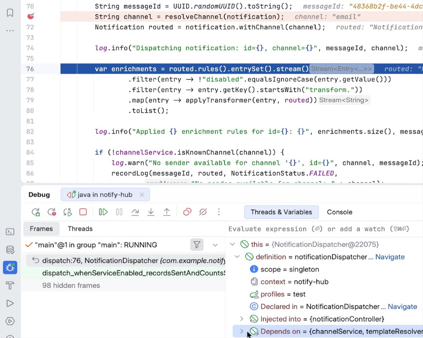Screen dimensions: 423x338
Task: Open the Bookmarks tool window icon
Action: pyautogui.click(x=10, y=13)
